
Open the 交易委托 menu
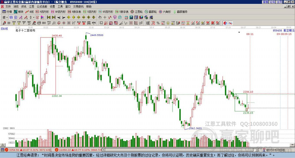coord(78,7)
